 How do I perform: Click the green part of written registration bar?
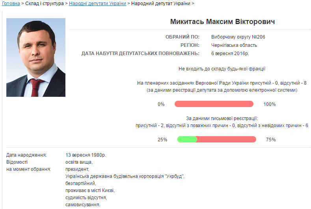point(187,139)
